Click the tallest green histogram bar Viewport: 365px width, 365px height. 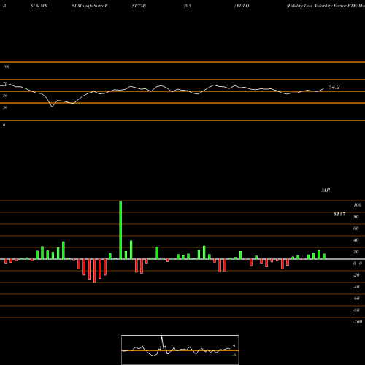click(x=120, y=230)
